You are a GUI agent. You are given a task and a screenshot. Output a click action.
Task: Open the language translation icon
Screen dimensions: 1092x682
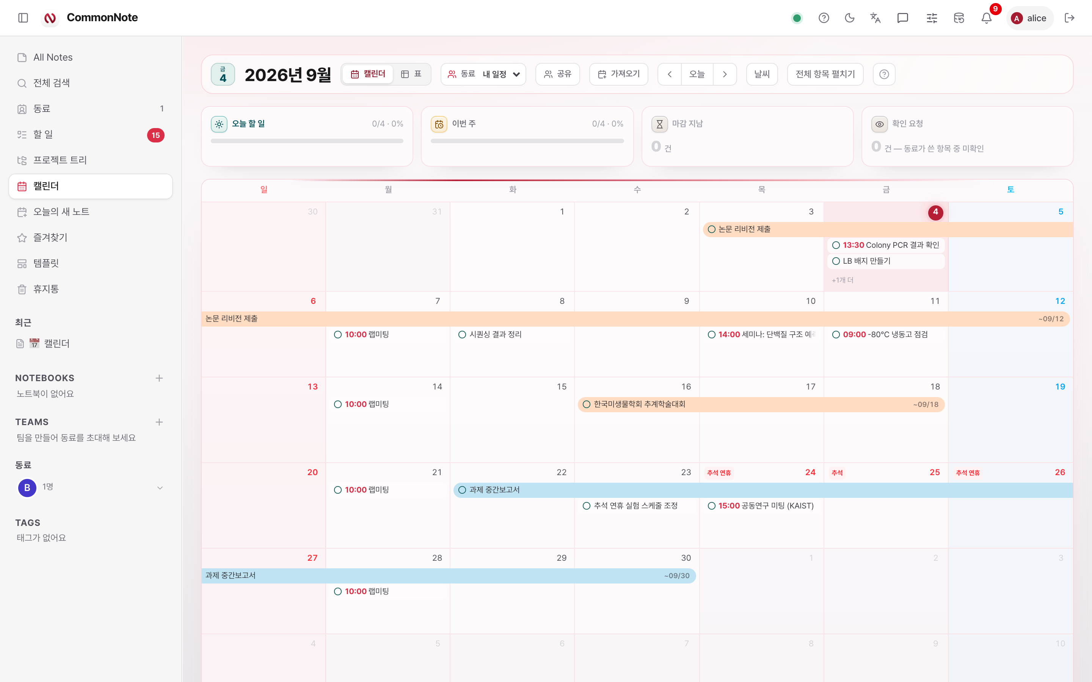click(875, 18)
